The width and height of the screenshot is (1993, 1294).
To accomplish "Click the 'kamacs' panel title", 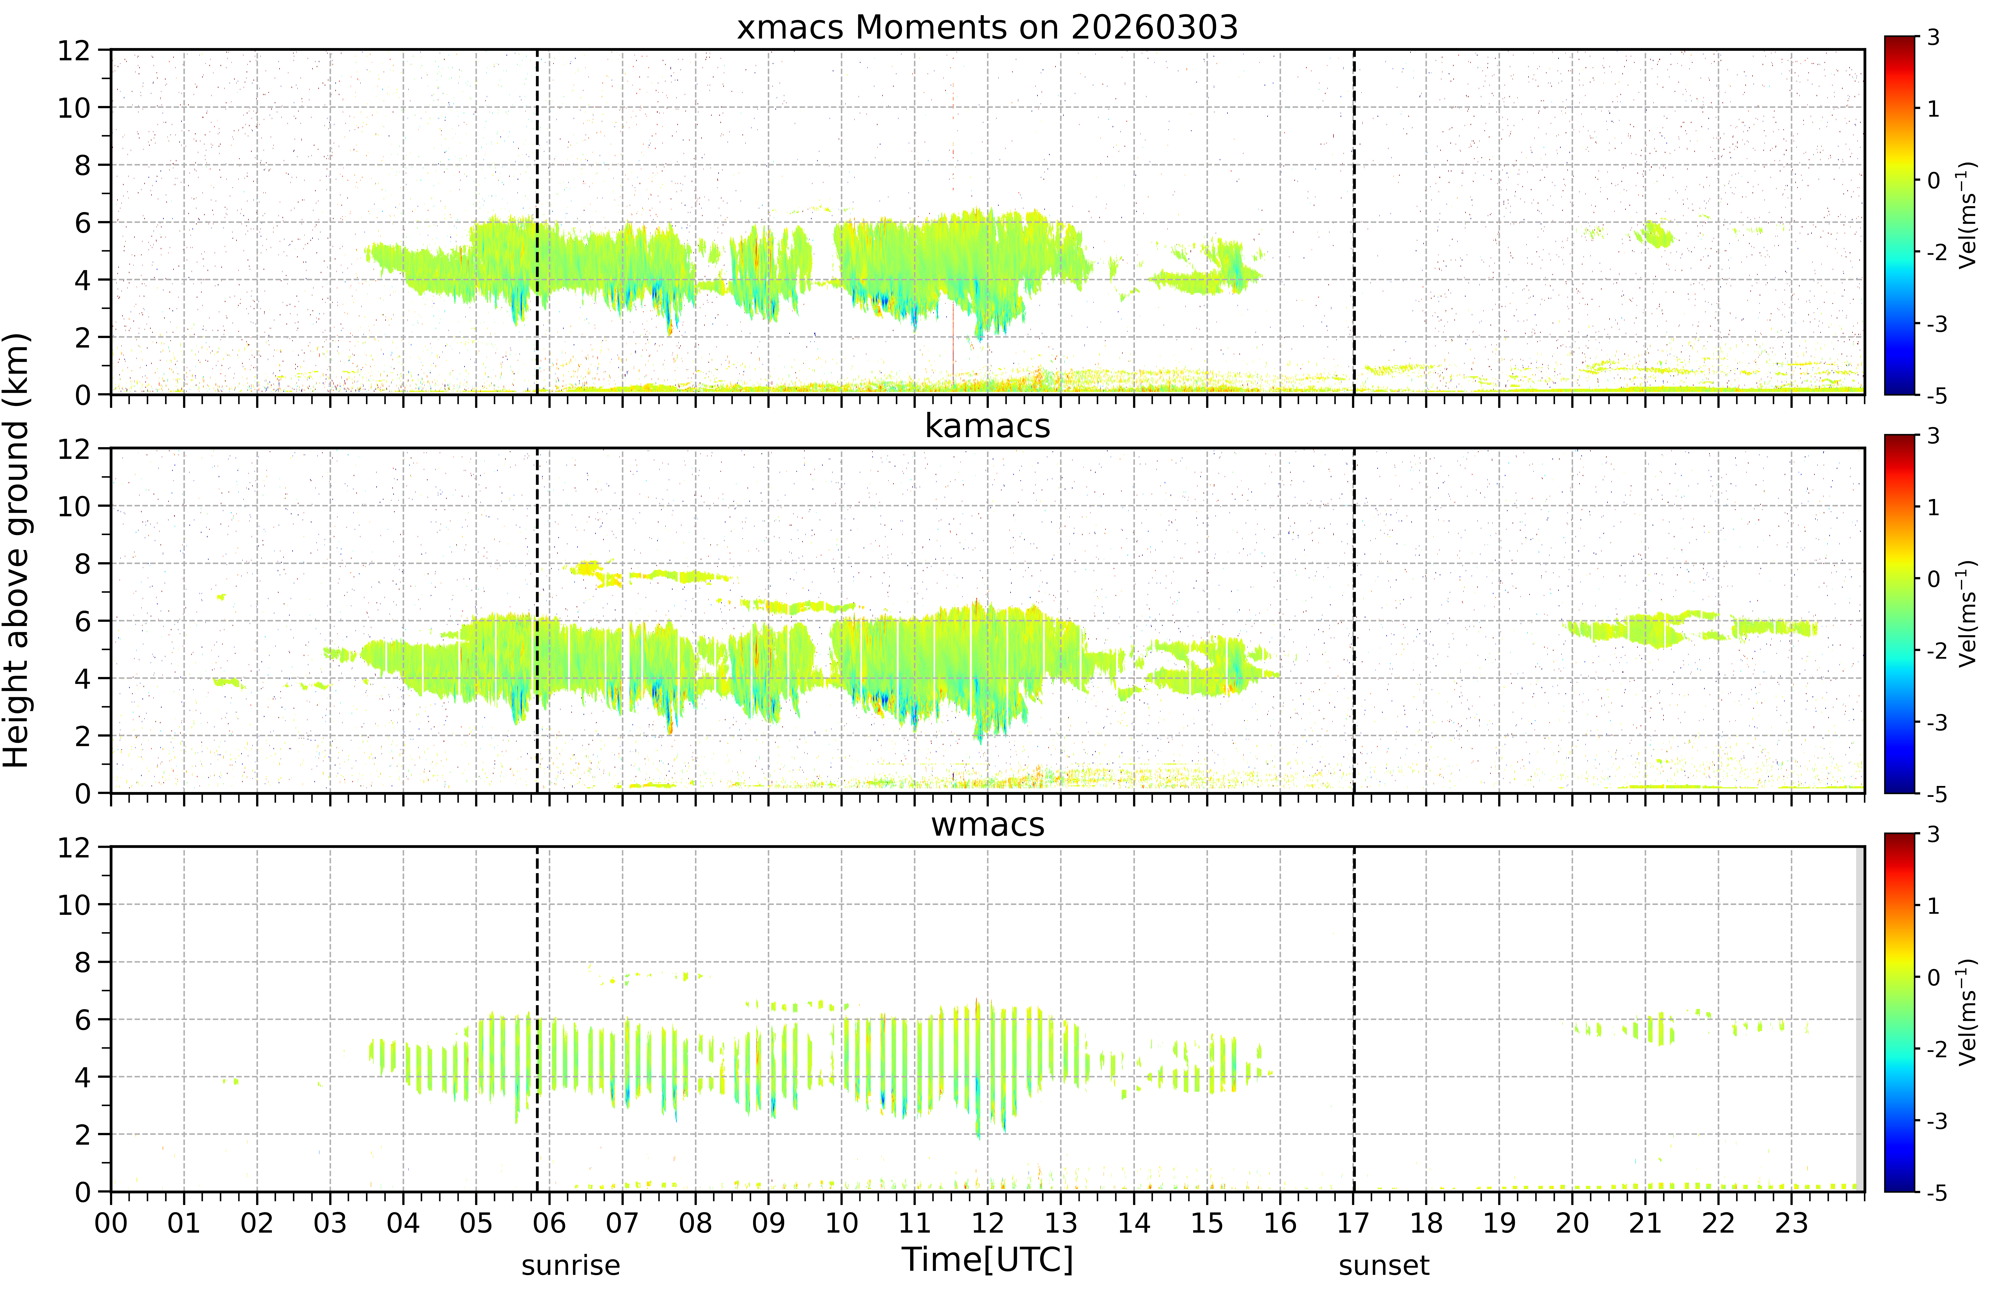I will (987, 425).
